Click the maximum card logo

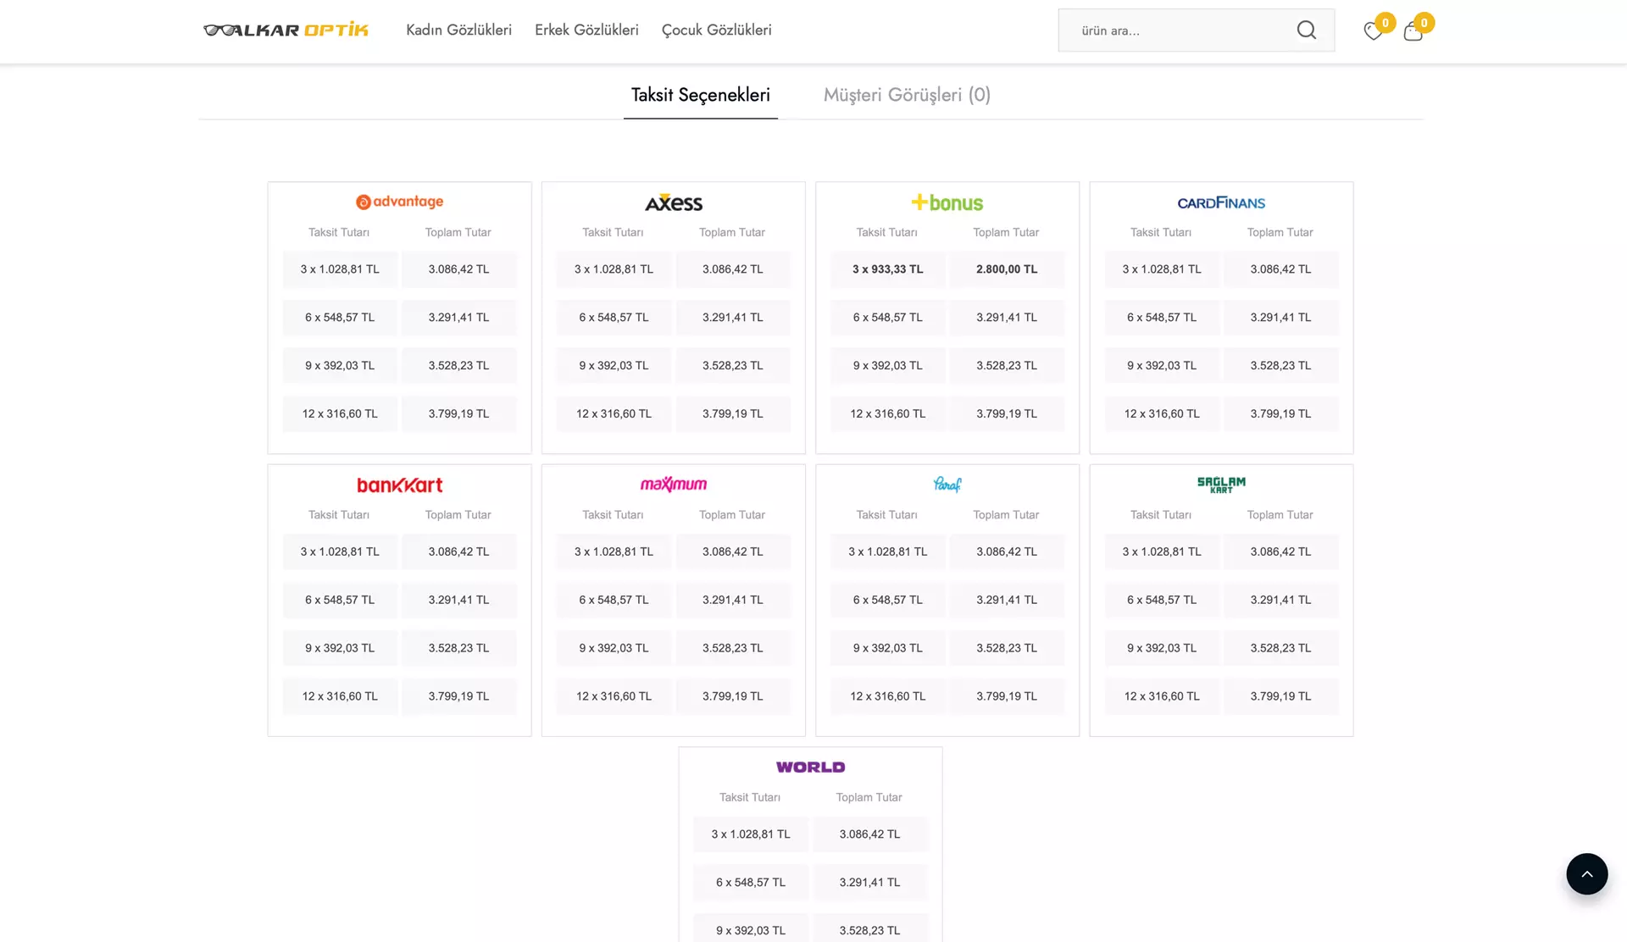674,484
